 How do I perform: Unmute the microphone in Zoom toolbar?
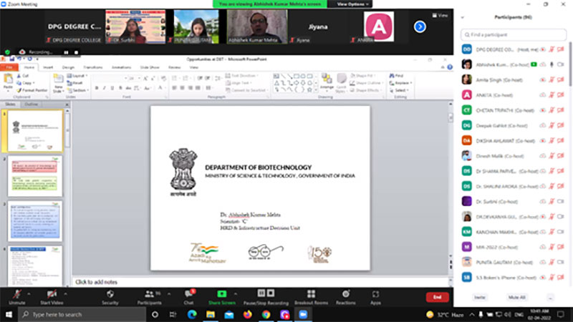pyautogui.click(x=16, y=297)
